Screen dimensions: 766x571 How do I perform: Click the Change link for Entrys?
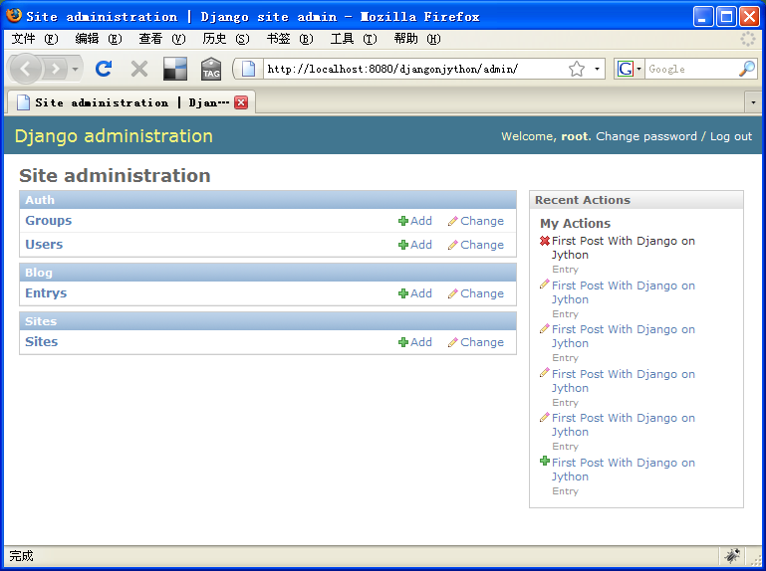482,293
